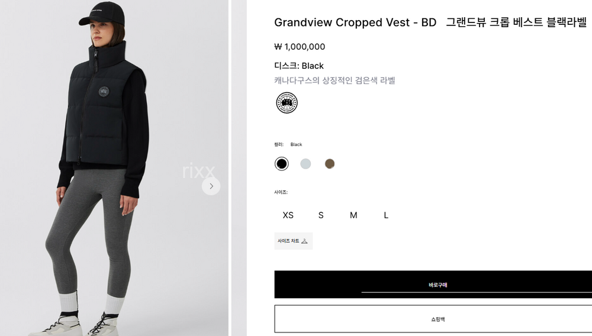Click the Grandview Cropped Vest title
The image size is (592, 336).
(355, 22)
